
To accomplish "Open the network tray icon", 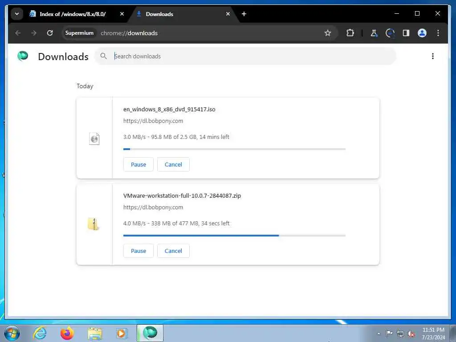I will [400, 334].
